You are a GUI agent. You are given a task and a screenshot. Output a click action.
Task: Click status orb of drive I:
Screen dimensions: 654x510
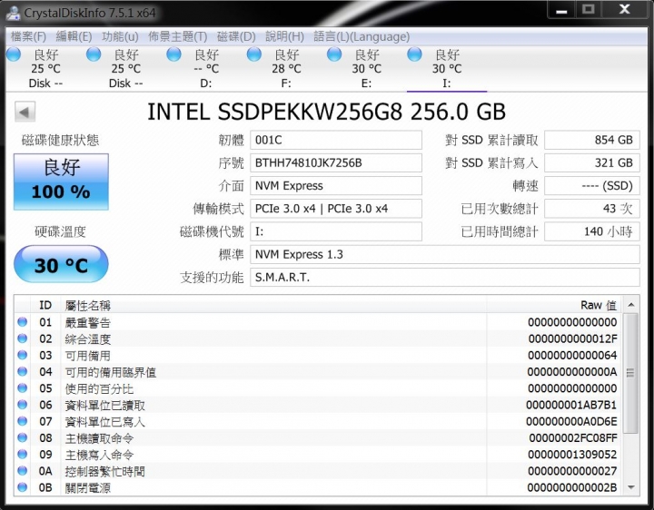(x=414, y=54)
